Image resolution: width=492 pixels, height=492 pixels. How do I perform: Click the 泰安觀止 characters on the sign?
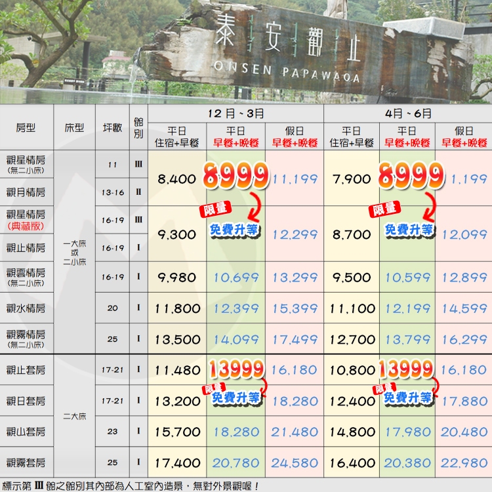(288, 39)
